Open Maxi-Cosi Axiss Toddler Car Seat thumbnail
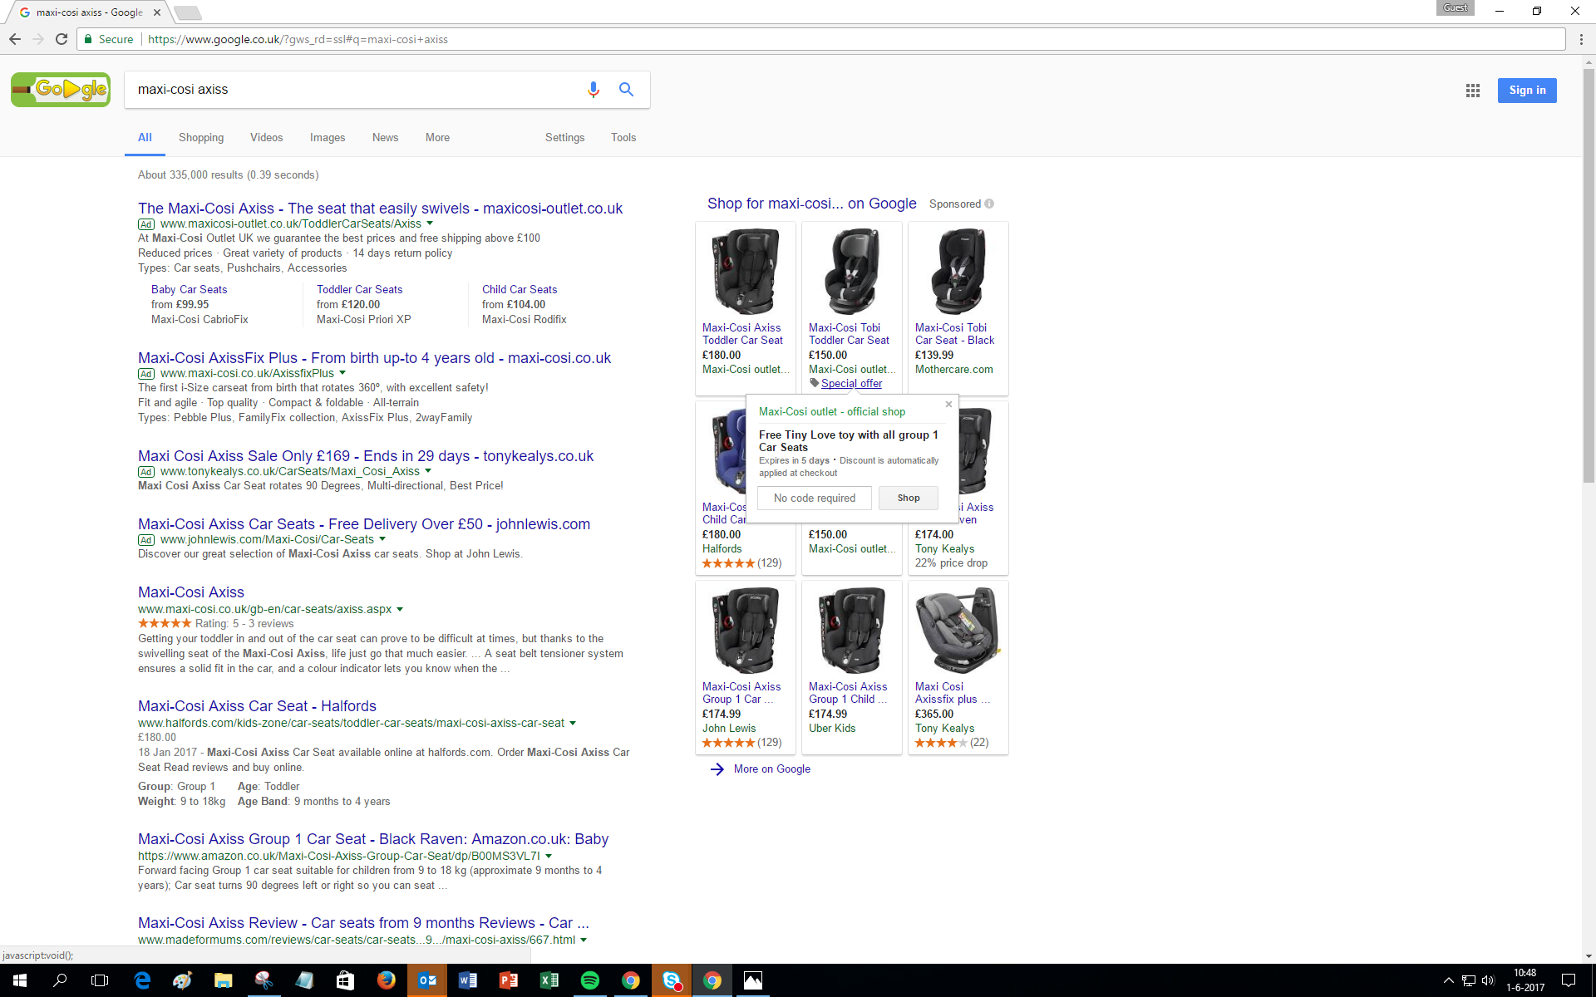 coord(746,272)
